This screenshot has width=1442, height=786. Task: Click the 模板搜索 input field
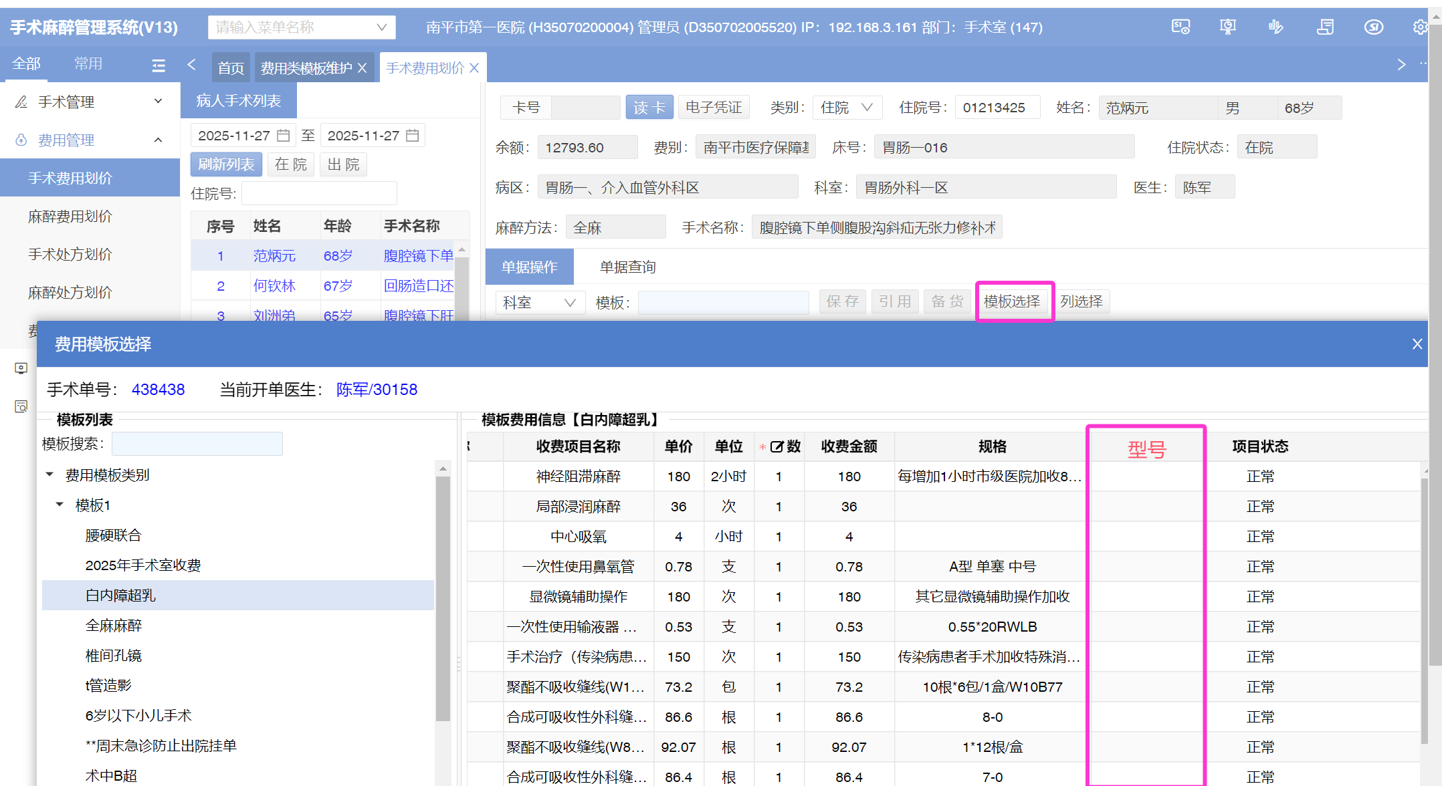click(x=197, y=444)
